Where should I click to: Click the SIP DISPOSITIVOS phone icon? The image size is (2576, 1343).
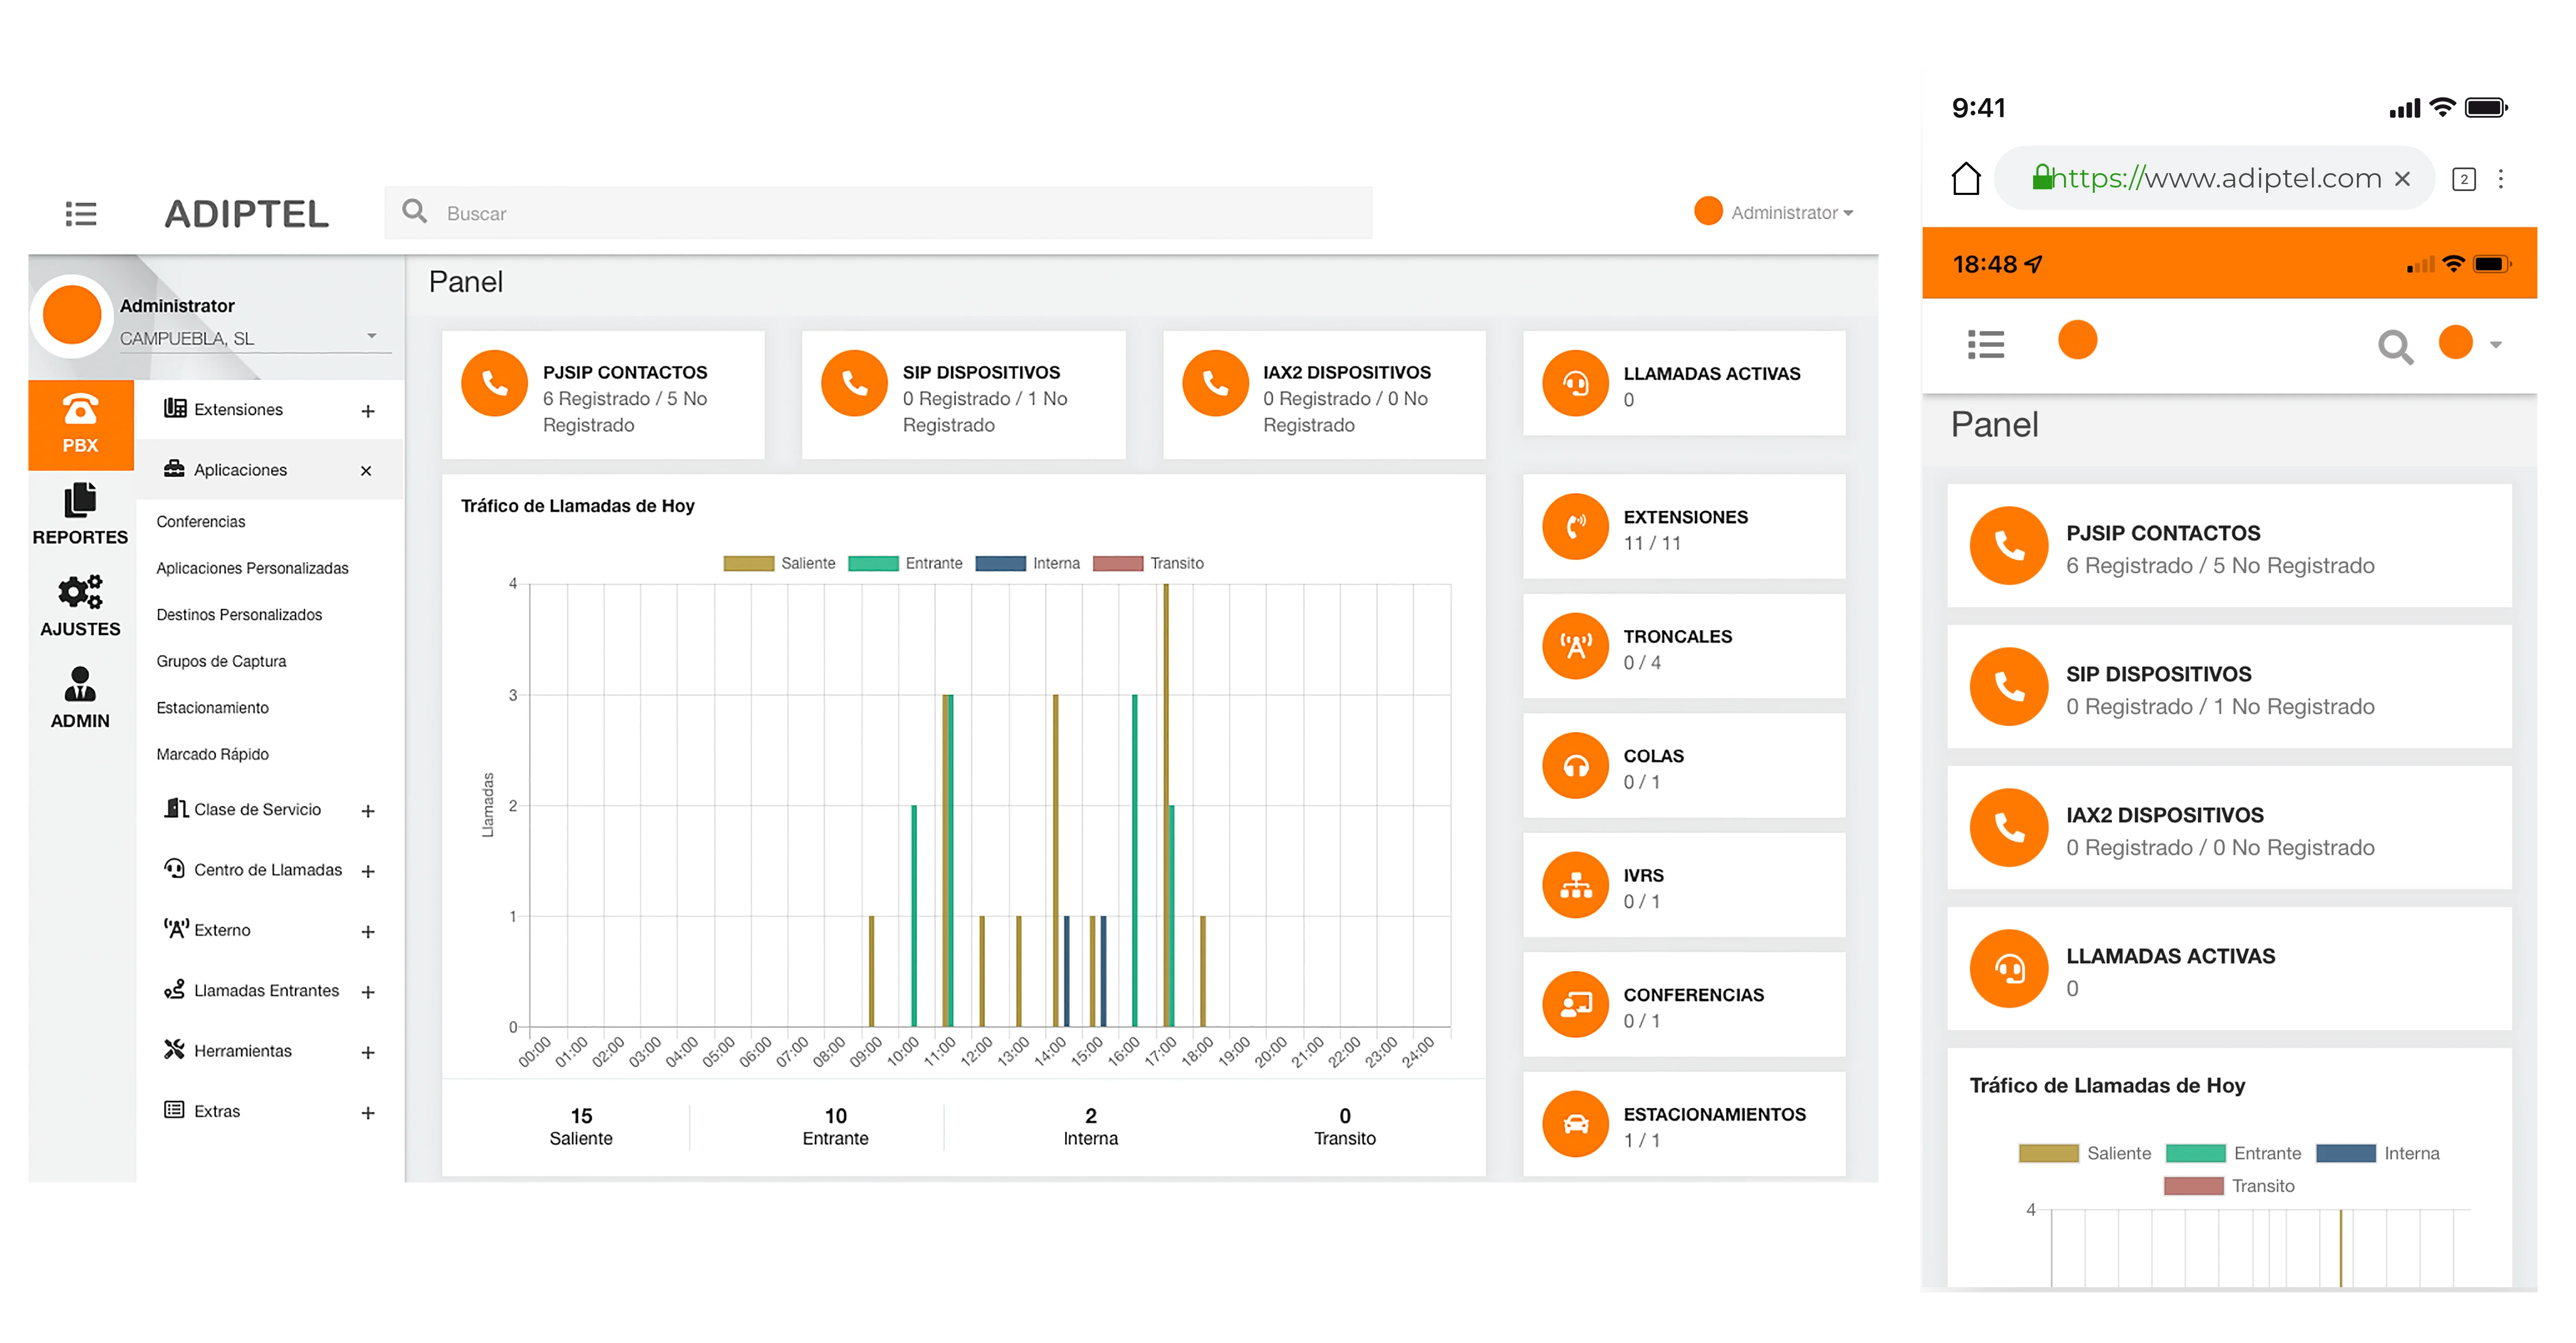click(854, 383)
